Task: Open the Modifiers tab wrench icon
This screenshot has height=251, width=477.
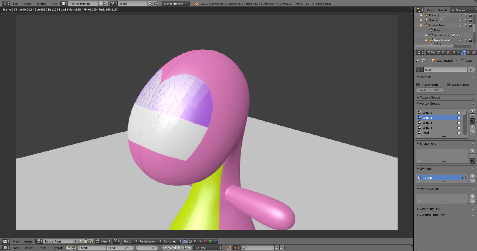Action: point(458,53)
